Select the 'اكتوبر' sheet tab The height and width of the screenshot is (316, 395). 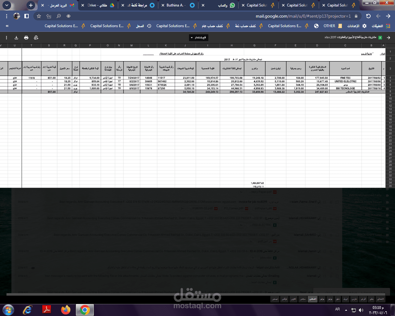coord(293,299)
